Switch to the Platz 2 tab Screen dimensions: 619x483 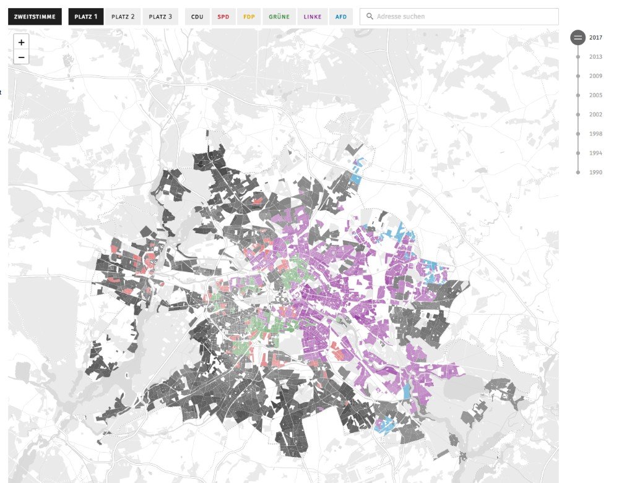(123, 17)
